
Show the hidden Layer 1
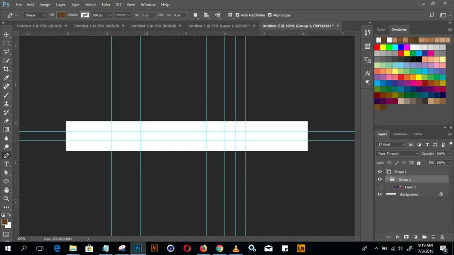click(x=380, y=187)
